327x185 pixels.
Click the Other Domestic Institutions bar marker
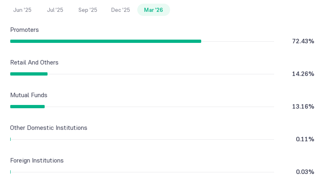[x=10, y=139]
